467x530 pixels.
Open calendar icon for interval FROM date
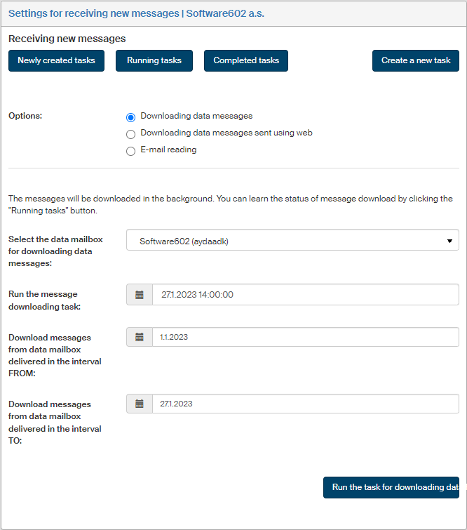pyautogui.click(x=140, y=338)
